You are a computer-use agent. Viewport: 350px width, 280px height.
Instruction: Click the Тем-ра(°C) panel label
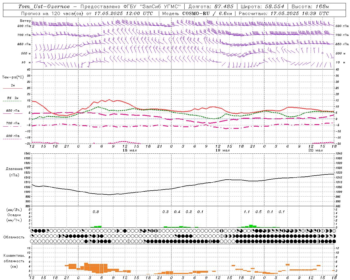(x=13, y=77)
